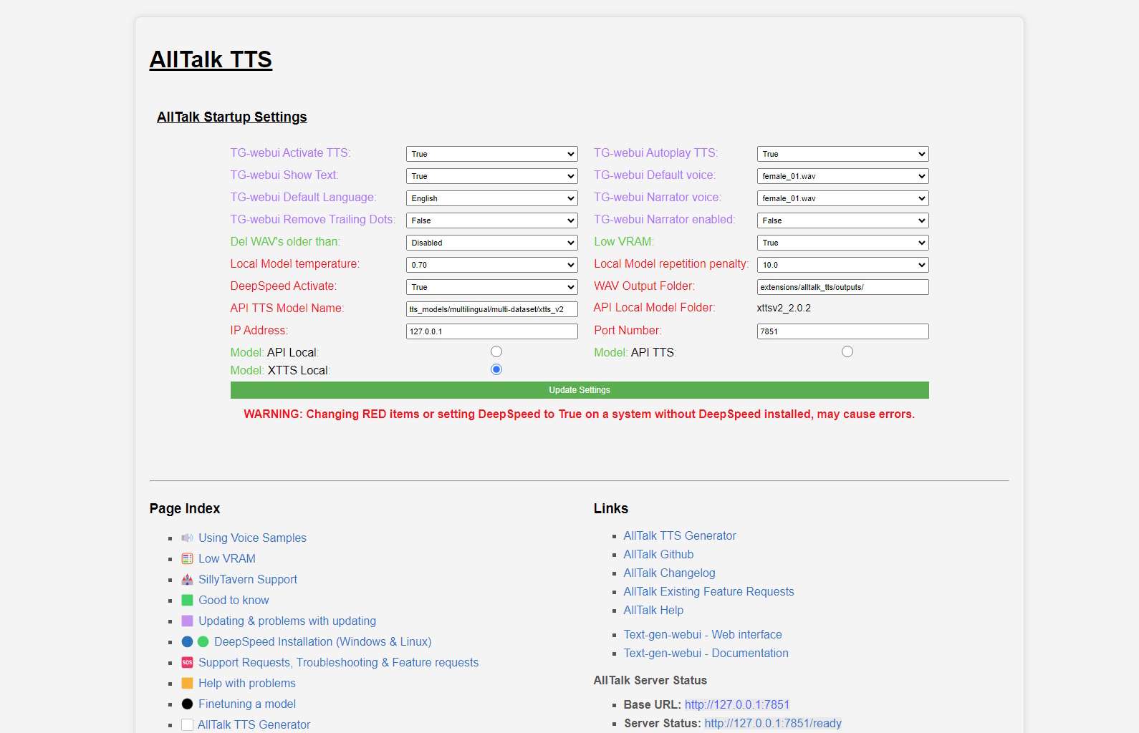
Task: Click the WAV Output Folder text field
Action: tap(842, 287)
